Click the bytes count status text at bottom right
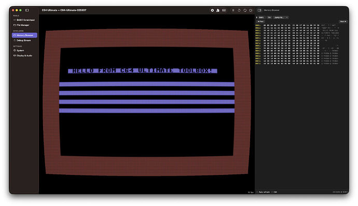The width and height of the screenshot is (358, 206). click(x=340, y=192)
